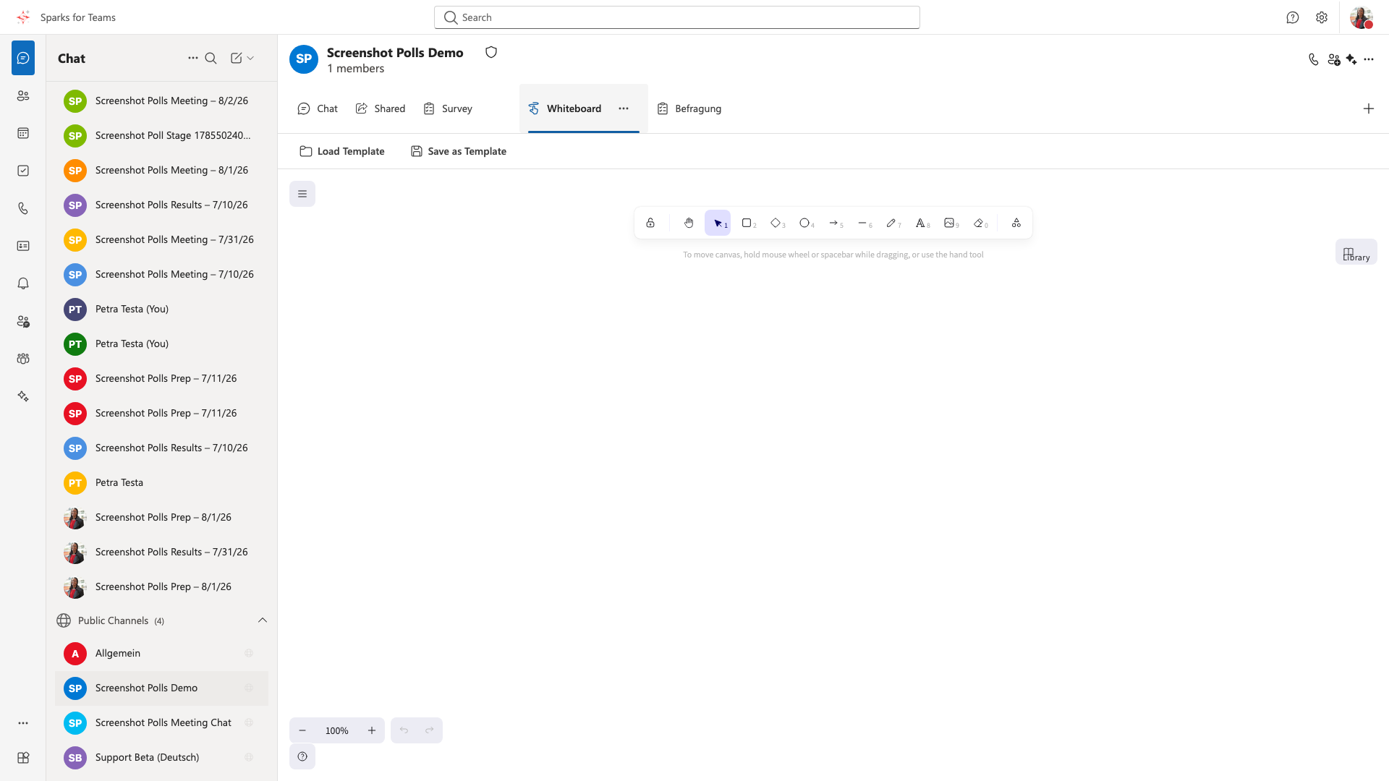Open the Tasks sidebar icon

(x=23, y=171)
